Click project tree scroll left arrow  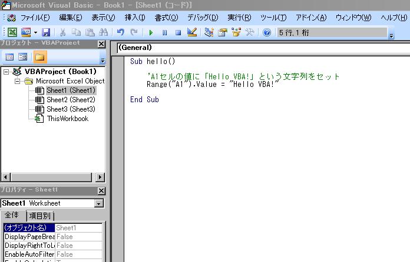click(5, 177)
